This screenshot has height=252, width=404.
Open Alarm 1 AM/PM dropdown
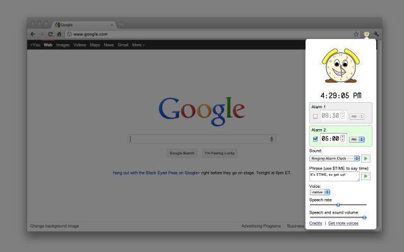point(357,117)
